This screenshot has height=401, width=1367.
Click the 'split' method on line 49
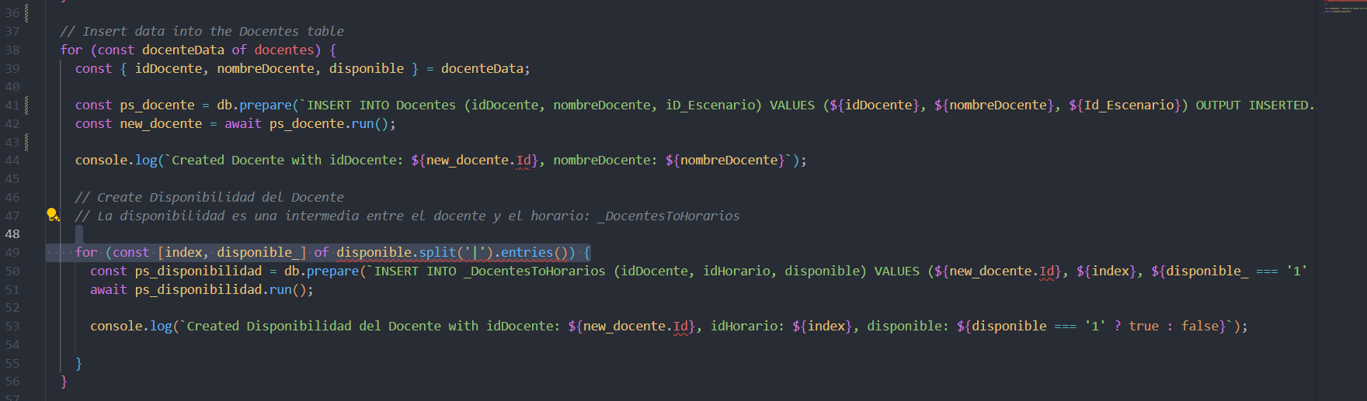[x=437, y=252]
